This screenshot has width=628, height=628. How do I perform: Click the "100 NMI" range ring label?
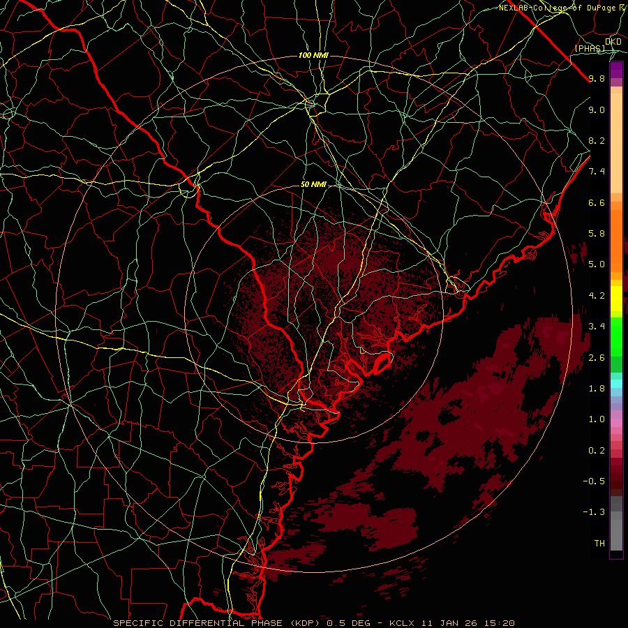point(313,55)
